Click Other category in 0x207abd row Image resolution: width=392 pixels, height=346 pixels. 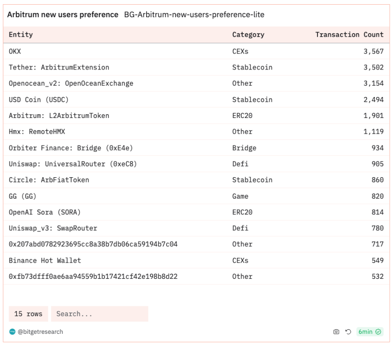pyautogui.click(x=242, y=244)
